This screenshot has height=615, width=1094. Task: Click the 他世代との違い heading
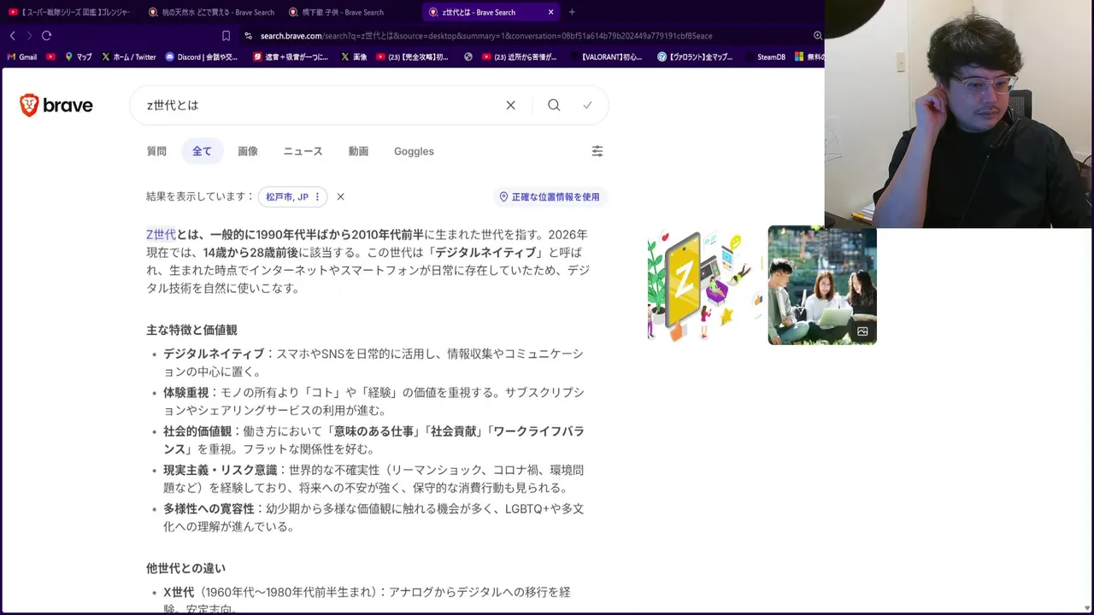(185, 568)
